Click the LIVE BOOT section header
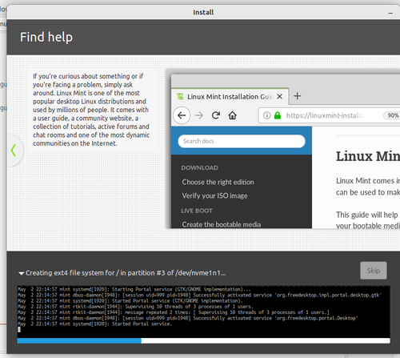Image resolution: width=400 pixels, height=358 pixels. pos(197,211)
